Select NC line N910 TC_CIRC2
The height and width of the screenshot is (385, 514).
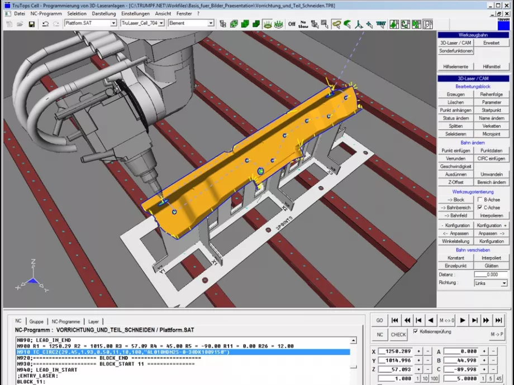(183, 352)
